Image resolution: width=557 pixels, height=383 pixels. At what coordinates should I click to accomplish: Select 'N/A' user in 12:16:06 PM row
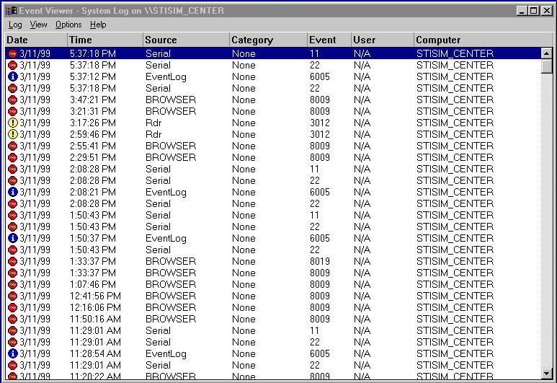[x=362, y=307]
